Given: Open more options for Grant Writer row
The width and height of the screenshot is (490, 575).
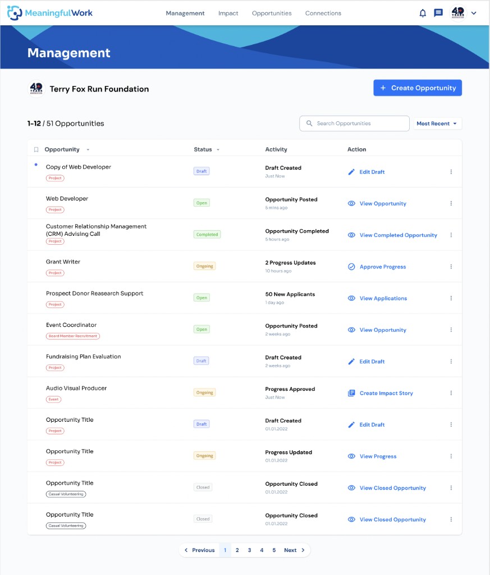Looking at the screenshot, I should [451, 267].
